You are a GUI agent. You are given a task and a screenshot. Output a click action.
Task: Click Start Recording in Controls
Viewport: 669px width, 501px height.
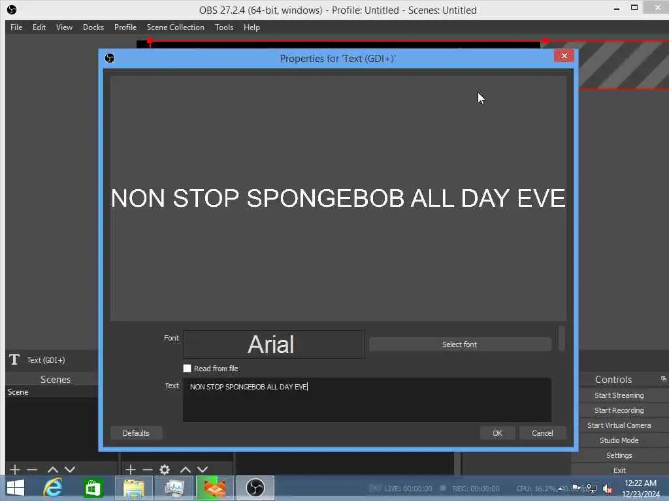(619, 410)
